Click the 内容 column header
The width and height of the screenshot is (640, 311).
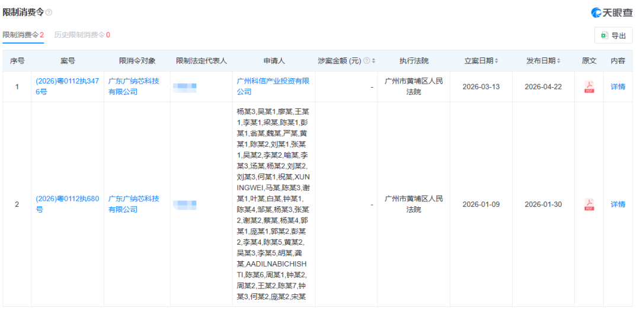617,61
